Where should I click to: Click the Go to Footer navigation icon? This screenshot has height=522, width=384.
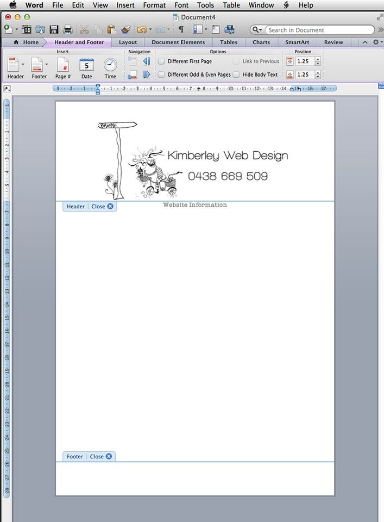click(x=133, y=74)
